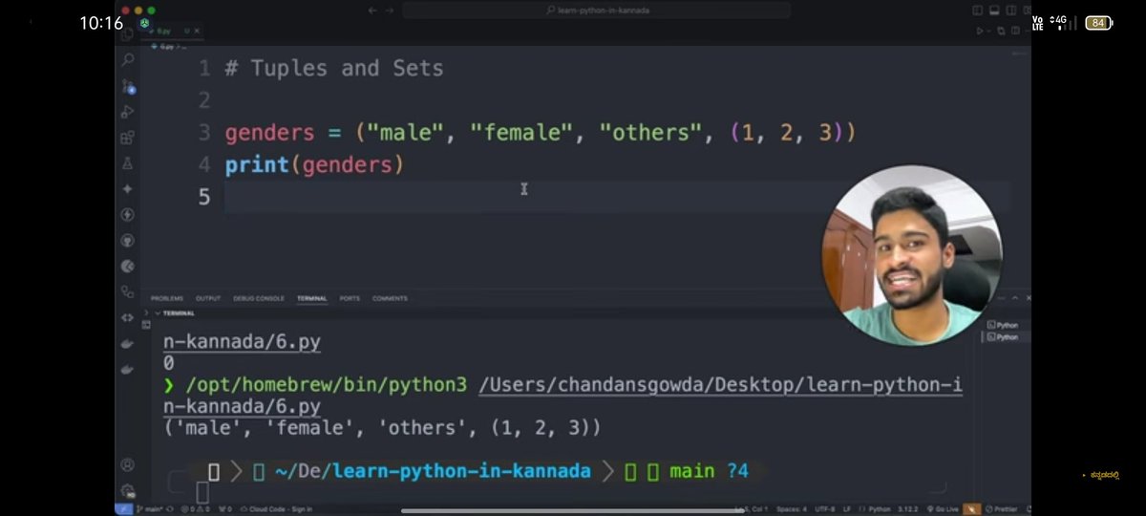Open the sparkle AI assistant icon
The width and height of the screenshot is (1146, 516).
(x=128, y=189)
